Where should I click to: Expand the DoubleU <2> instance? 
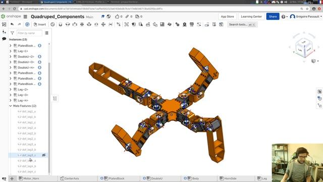tap(11, 57)
